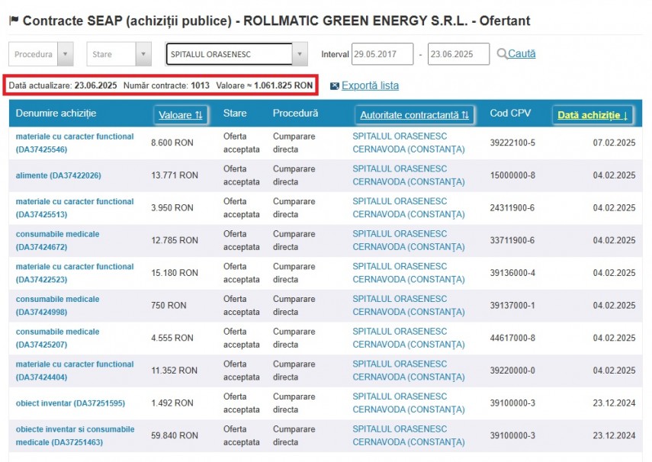Click the SPITALUL ORASENESC combo text field

coord(229,54)
